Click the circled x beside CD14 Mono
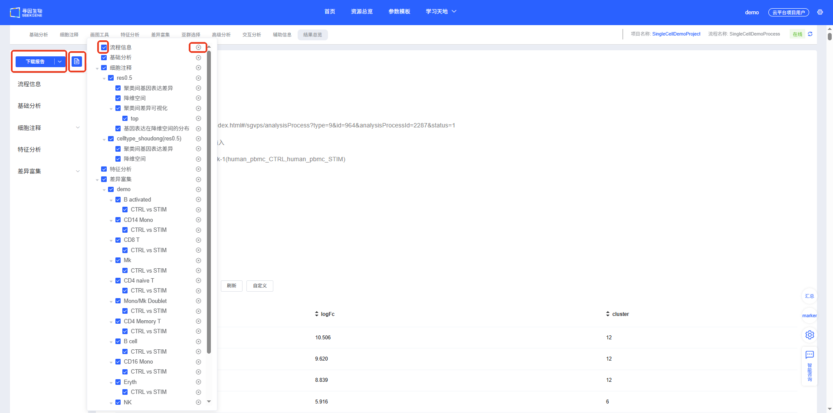This screenshot has height=413, width=833. click(198, 220)
